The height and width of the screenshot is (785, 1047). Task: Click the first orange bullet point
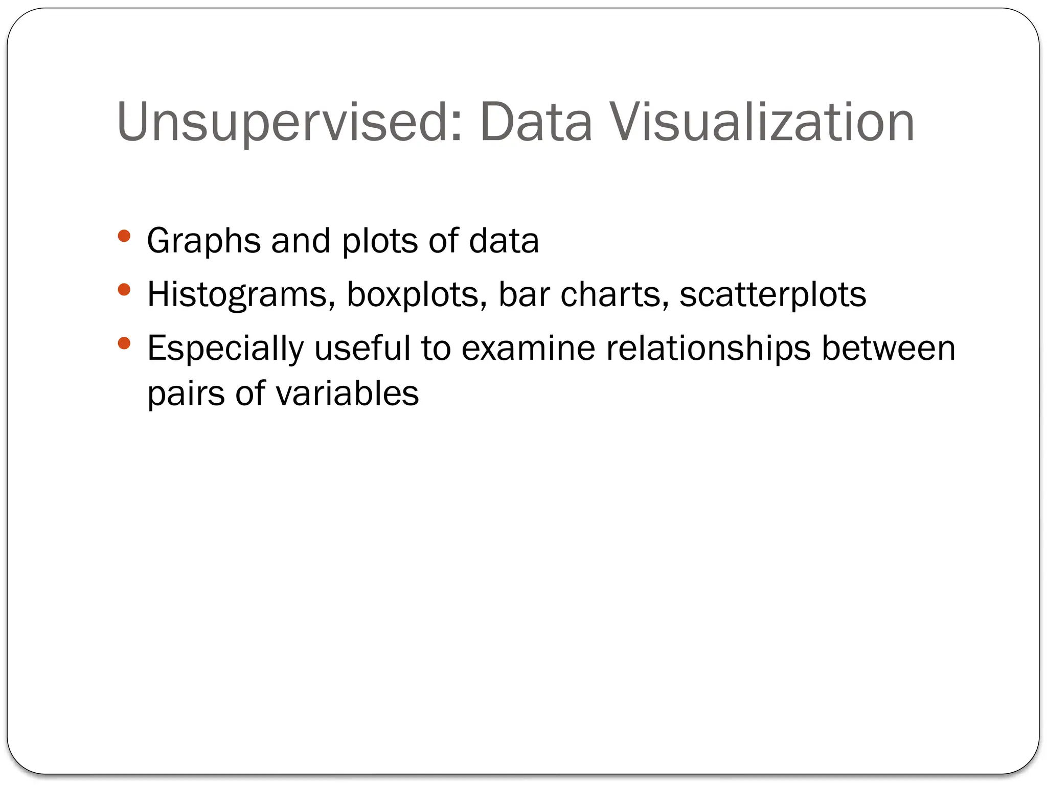[x=124, y=236]
